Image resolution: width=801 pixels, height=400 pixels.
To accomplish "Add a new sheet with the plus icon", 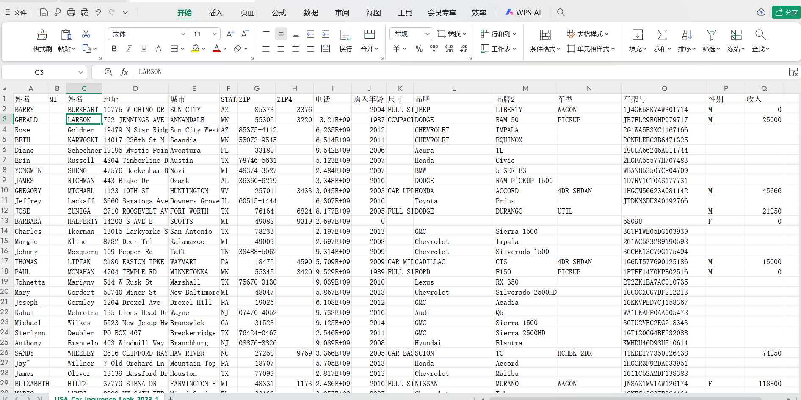I will pyautogui.click(x=171, y=398).
